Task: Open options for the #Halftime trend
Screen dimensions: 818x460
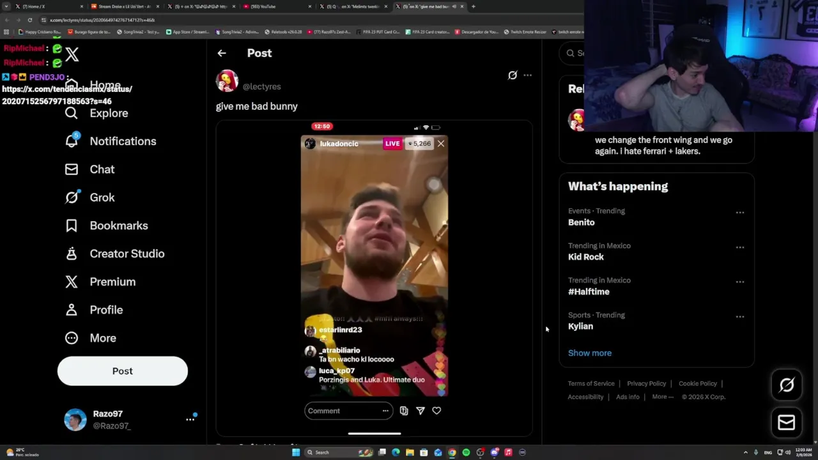Action: [x=740, y=282]
